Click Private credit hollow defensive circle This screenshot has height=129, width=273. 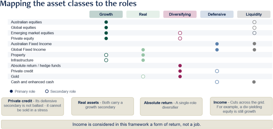pyautogui.click(x=217, y=71)
